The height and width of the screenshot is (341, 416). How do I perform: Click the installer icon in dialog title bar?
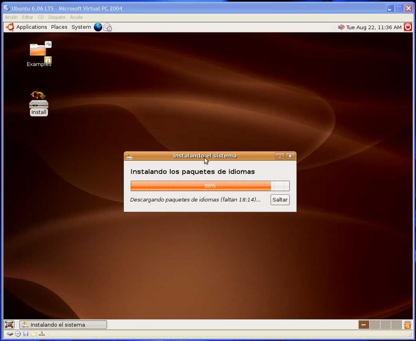click(x=129, y=156)
